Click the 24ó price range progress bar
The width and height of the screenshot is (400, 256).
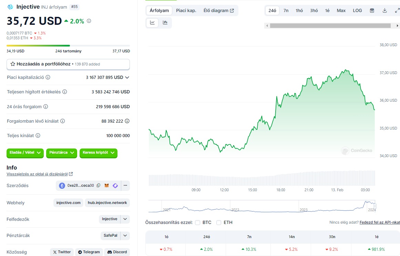[68, 46]
